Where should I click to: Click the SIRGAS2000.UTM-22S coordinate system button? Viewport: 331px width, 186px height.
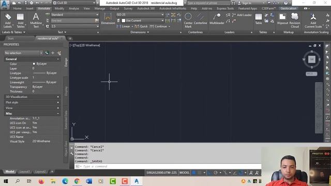(x=161, y=173)
